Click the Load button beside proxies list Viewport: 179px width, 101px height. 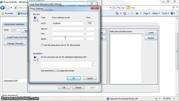click(x=151, y=33)
